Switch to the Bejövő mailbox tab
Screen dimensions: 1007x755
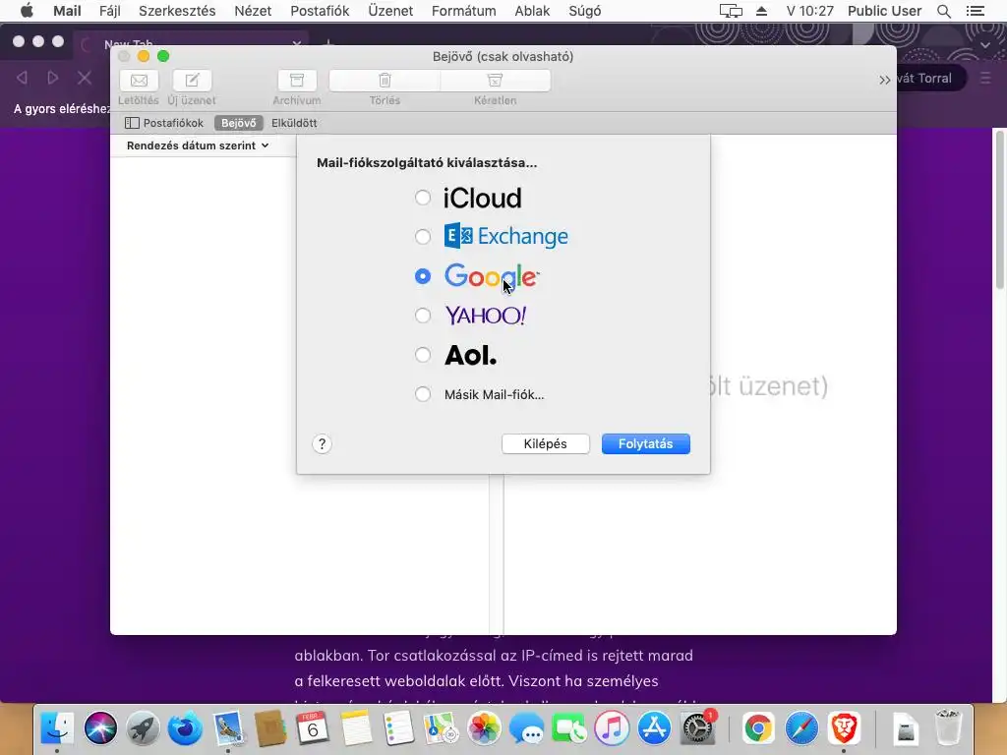pyautogui.click(x=238, y=123)
